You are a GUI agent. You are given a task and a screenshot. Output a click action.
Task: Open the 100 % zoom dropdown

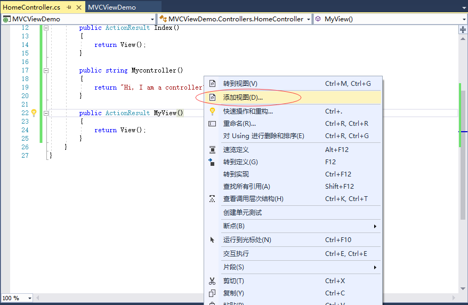[x=29, y=298]
